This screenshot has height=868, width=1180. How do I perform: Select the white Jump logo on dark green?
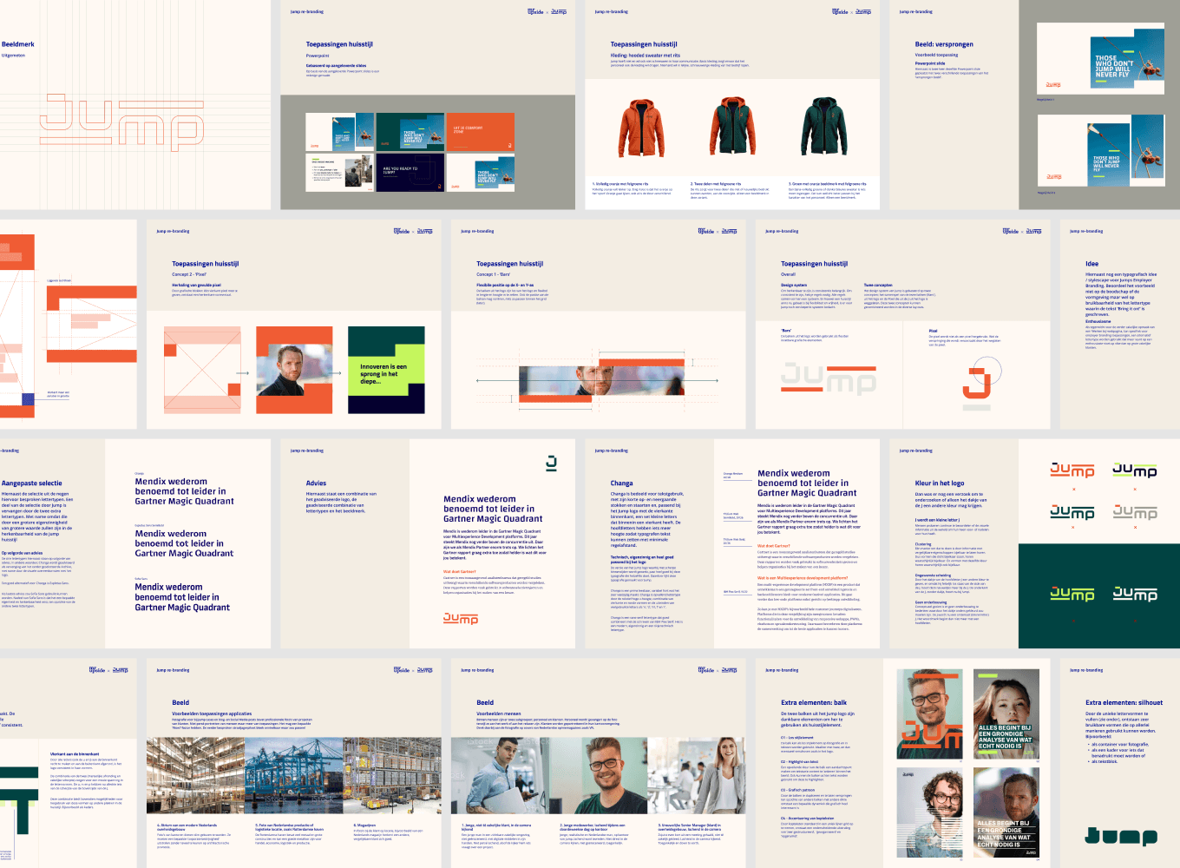(x=1135, y=595)
